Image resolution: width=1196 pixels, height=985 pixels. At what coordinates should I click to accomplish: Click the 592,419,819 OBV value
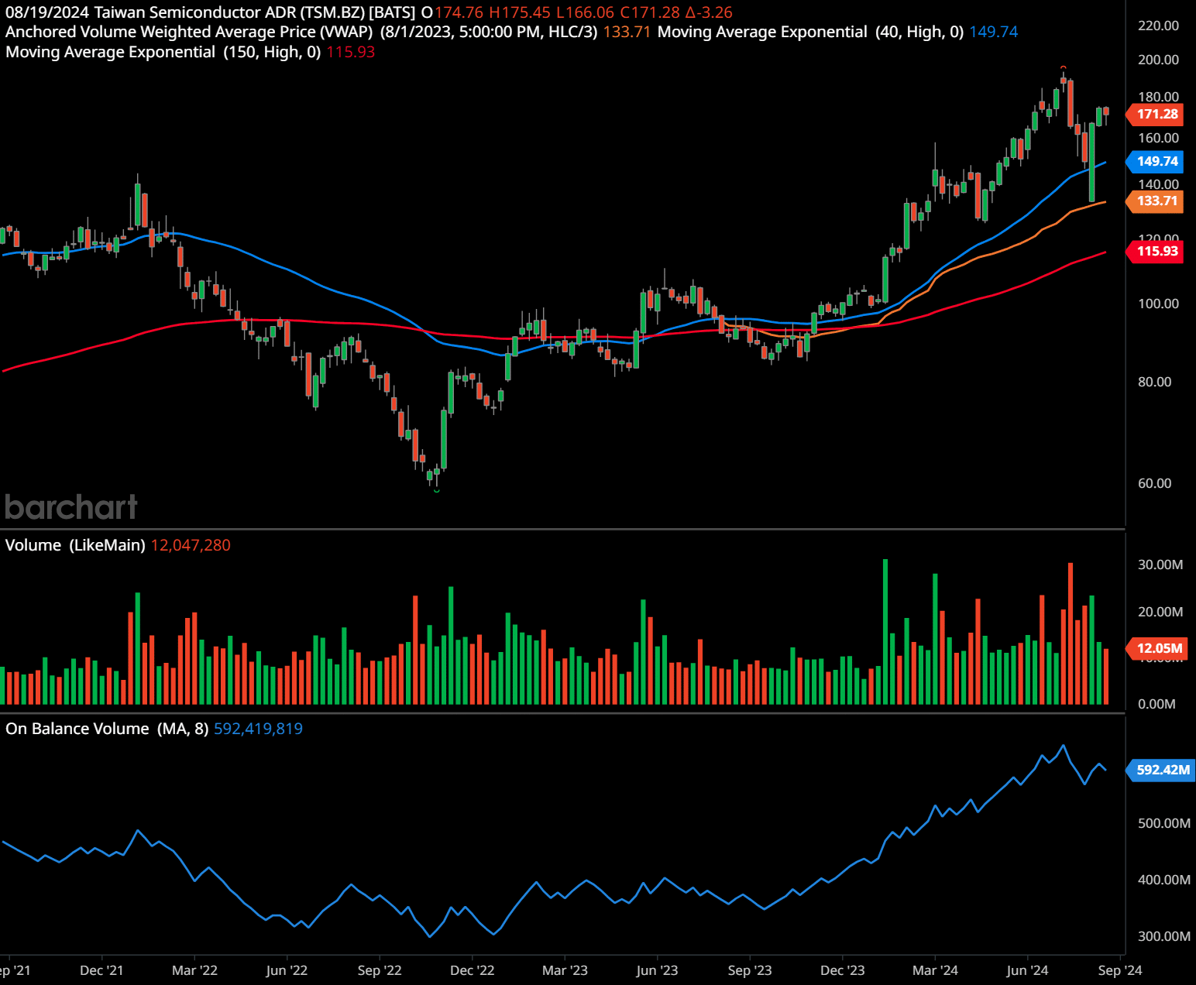click(258, 729)
